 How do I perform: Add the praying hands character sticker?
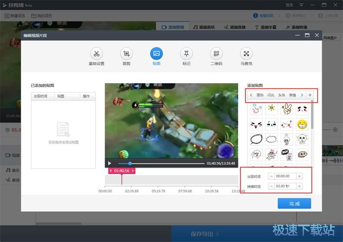[302, 139]
